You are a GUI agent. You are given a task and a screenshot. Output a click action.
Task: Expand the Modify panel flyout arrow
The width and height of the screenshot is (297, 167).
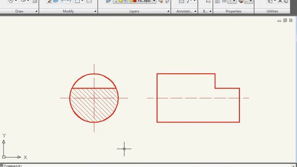[x=95, y=11]
